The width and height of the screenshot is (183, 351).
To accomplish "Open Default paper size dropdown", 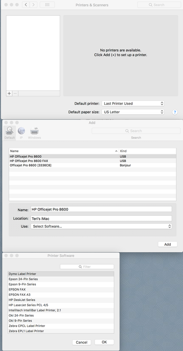I will 133,112.
